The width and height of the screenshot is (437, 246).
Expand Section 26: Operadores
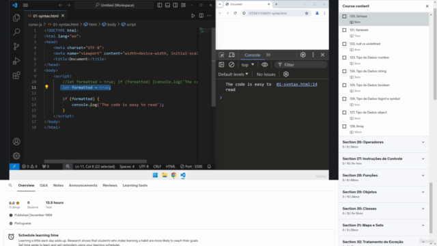coord(384,144)
